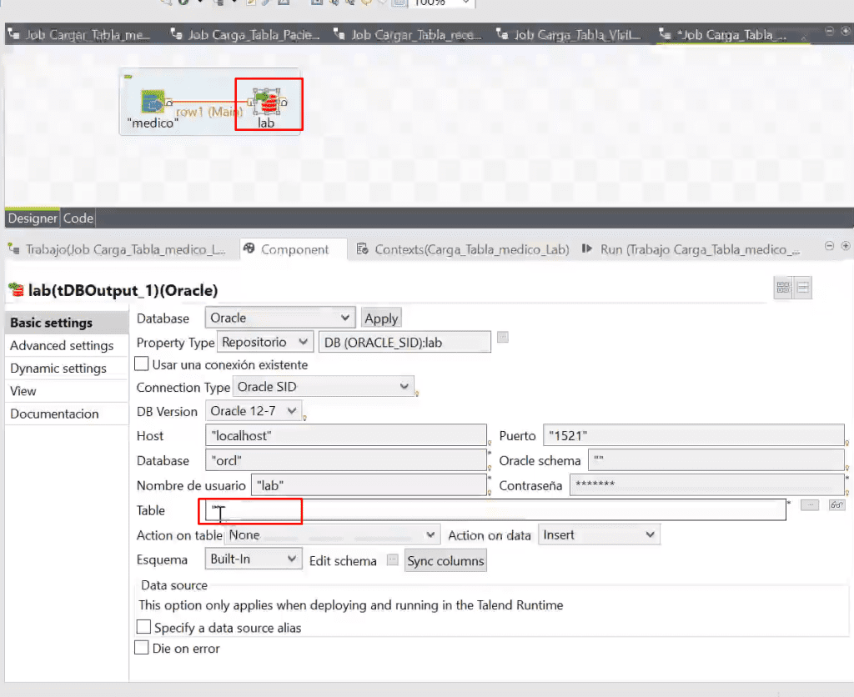Image resolution: width=854 pixels, height=697 pixels.
Task: Open View settings section
Action: pos(67,391)
